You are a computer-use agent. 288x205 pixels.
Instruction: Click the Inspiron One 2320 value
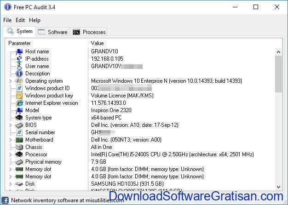[x=111, y=110]
